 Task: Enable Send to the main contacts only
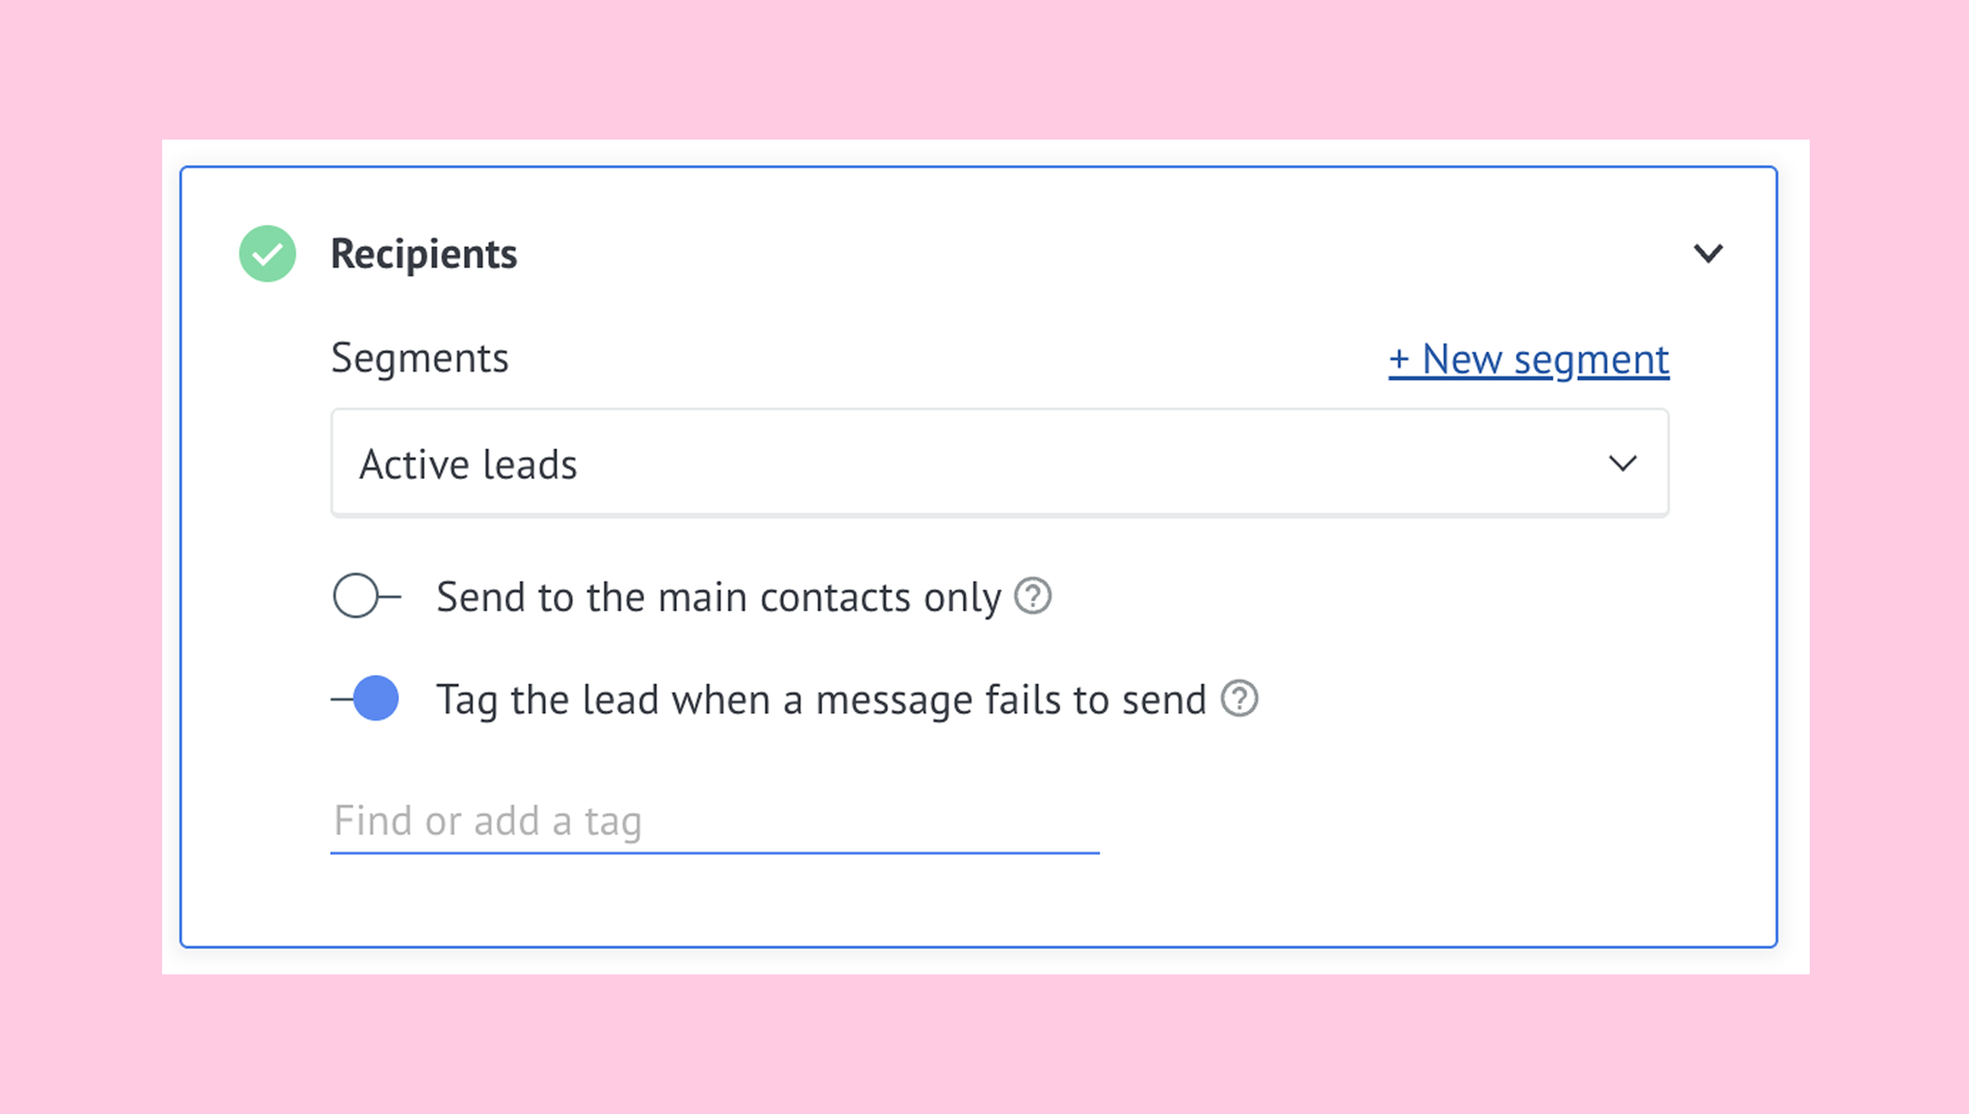tap(367, 596)
